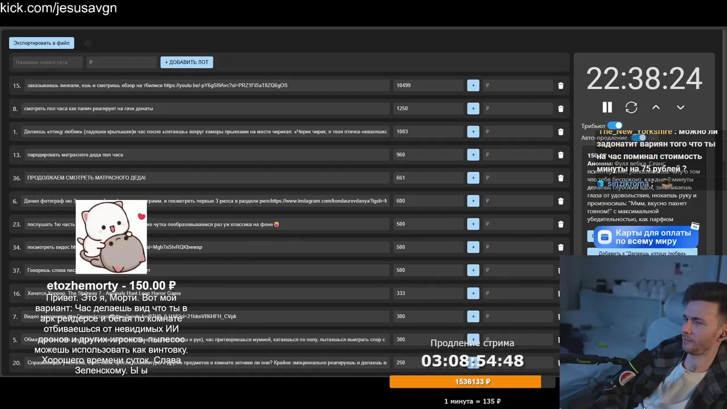This screenshot has width=727, height=409.
Task: Click the plus button on the 10499 row
Action: tap(473, 85)
